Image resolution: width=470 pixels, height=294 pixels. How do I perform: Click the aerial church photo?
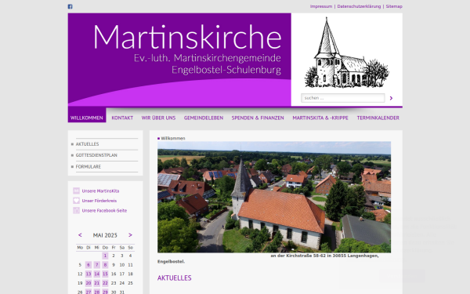pos(274,197)
